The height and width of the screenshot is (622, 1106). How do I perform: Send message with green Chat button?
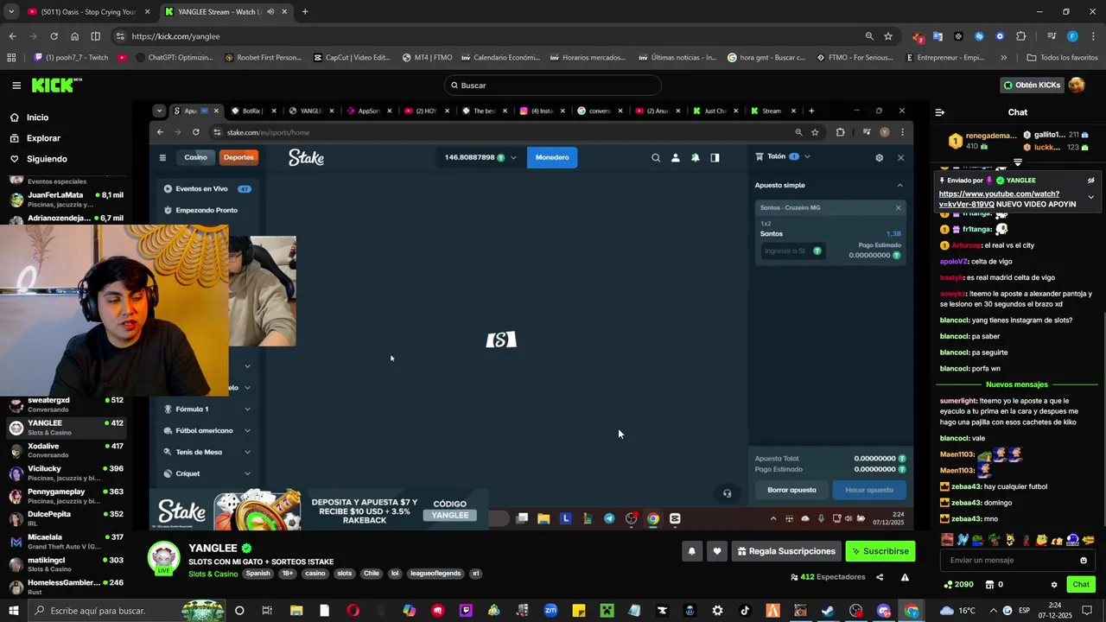pos(1081,585)
